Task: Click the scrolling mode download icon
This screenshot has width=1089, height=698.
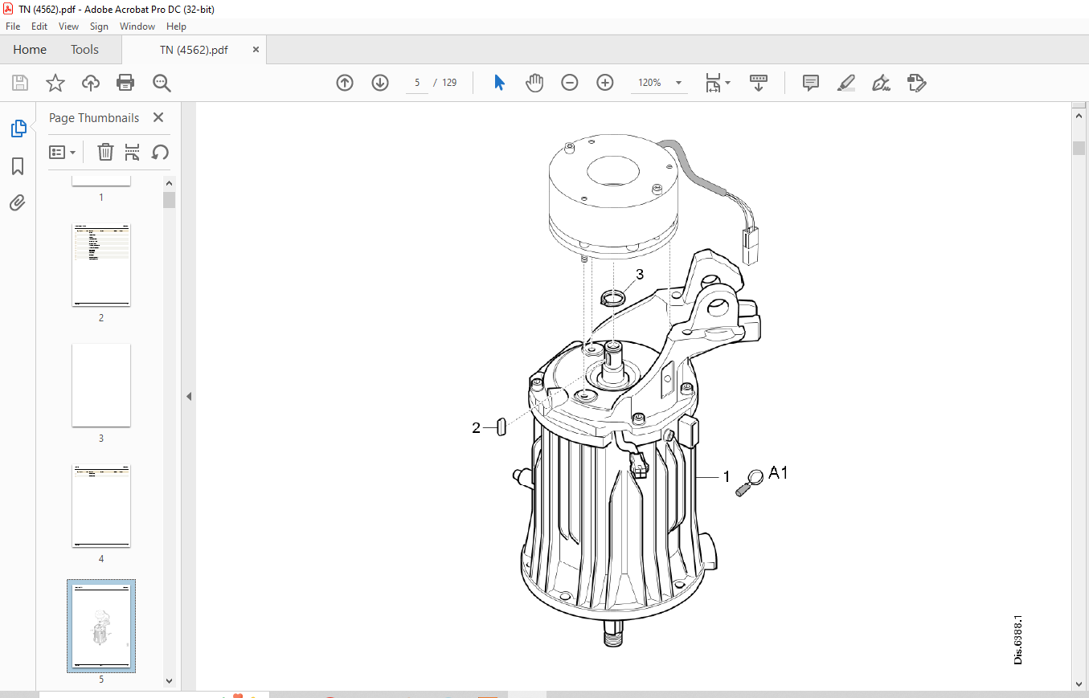Action: pyautogui.click(x=759, y=83)
